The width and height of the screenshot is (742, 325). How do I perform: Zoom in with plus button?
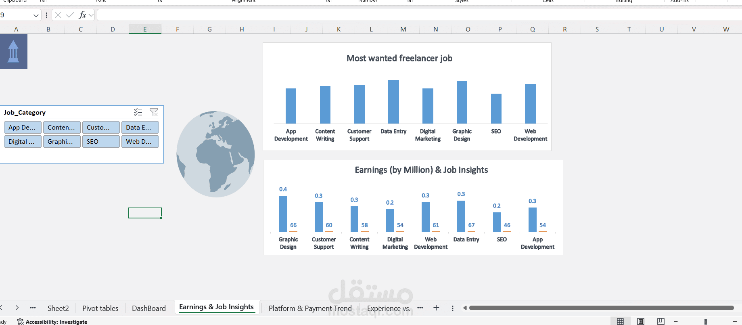click(735, 322)
